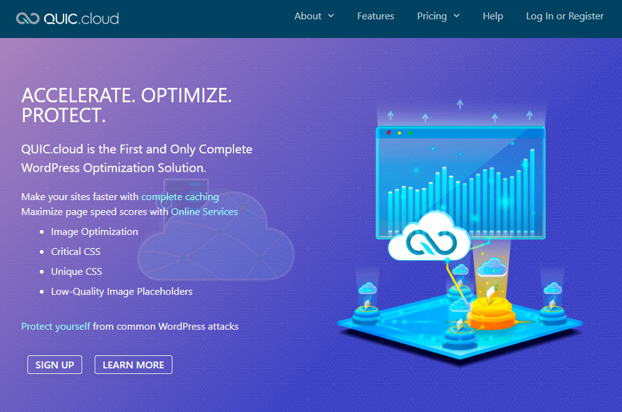Click the Image Optimization list item
The image size is (622, 412).
click(x=95, y=232)
